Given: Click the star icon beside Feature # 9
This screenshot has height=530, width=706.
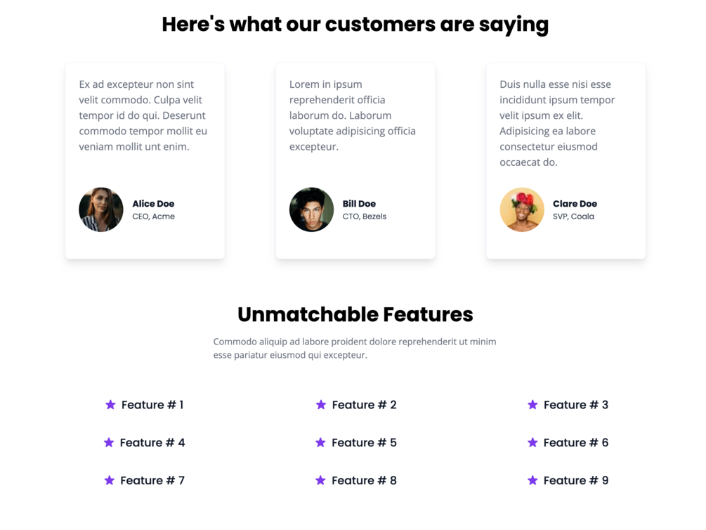Looking at the screenshot, I should point(532,481).
